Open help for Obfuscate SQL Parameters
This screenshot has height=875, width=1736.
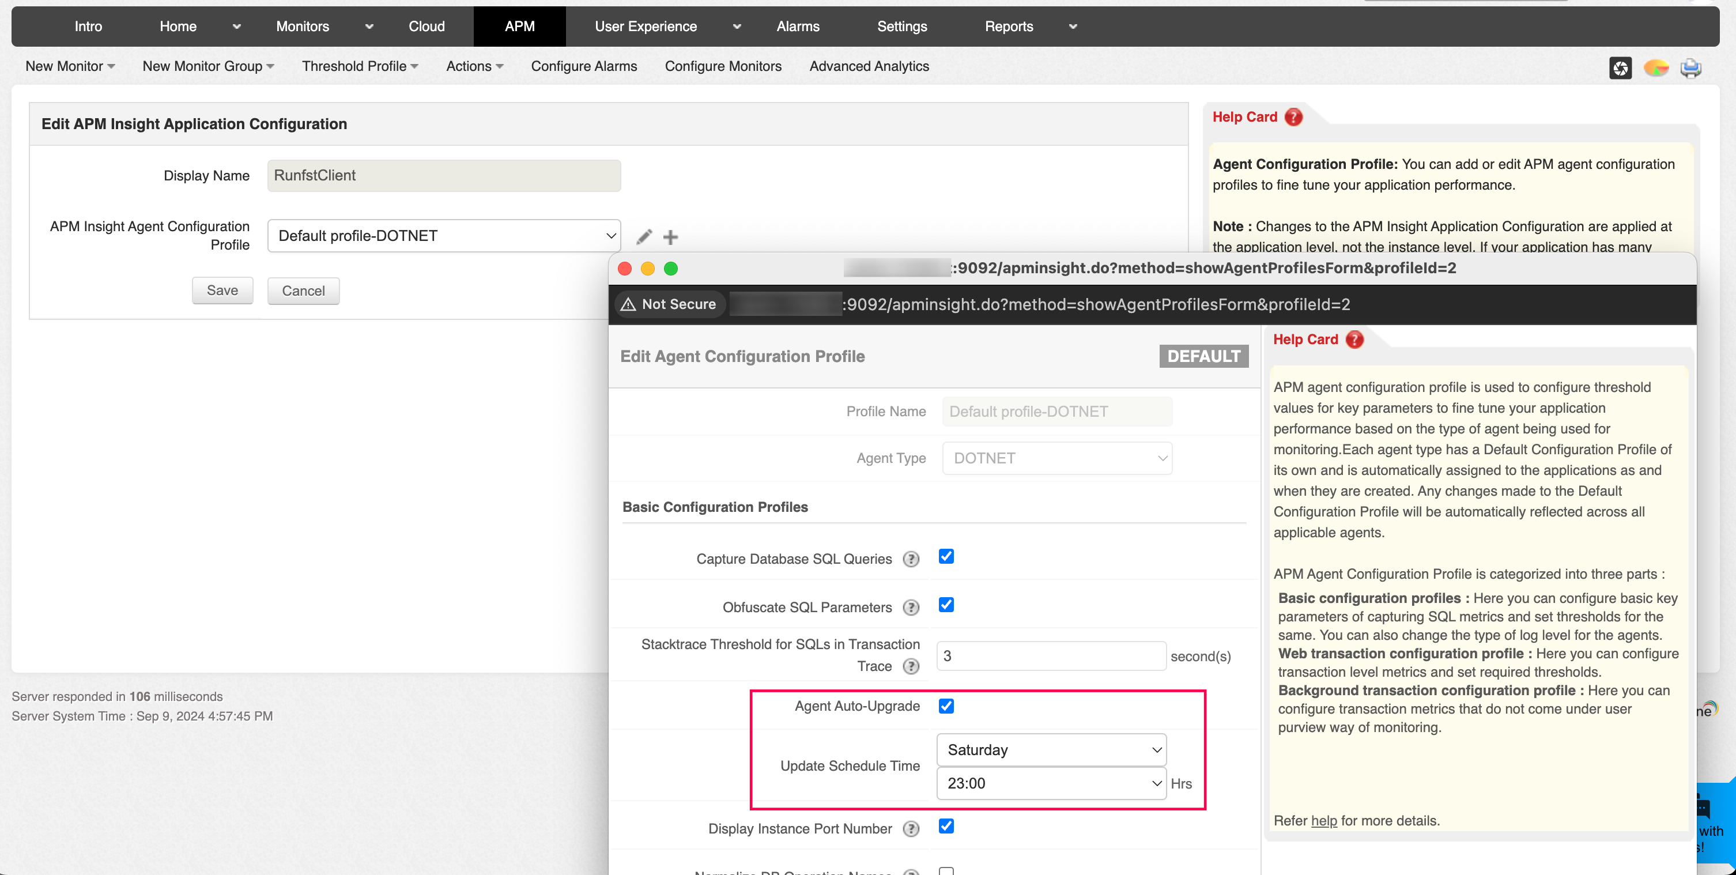pos(911,607)
